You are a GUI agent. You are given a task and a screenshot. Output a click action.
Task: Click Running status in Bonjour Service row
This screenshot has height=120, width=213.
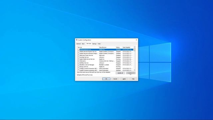118,67
